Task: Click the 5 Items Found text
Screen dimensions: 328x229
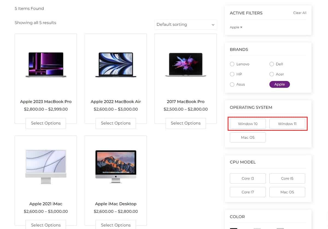Action: pyautogui.click(x=29, y=8)
